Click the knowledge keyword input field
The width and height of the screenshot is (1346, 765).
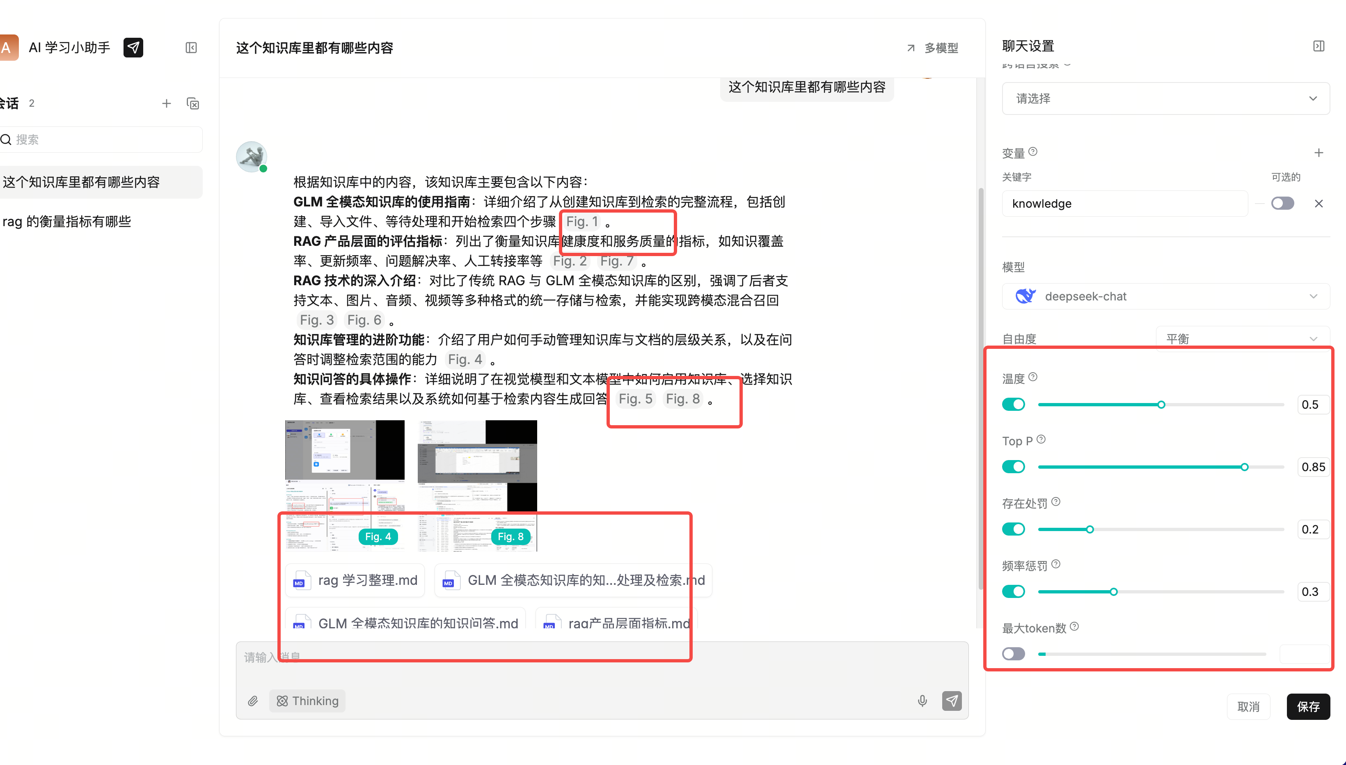1125,203
